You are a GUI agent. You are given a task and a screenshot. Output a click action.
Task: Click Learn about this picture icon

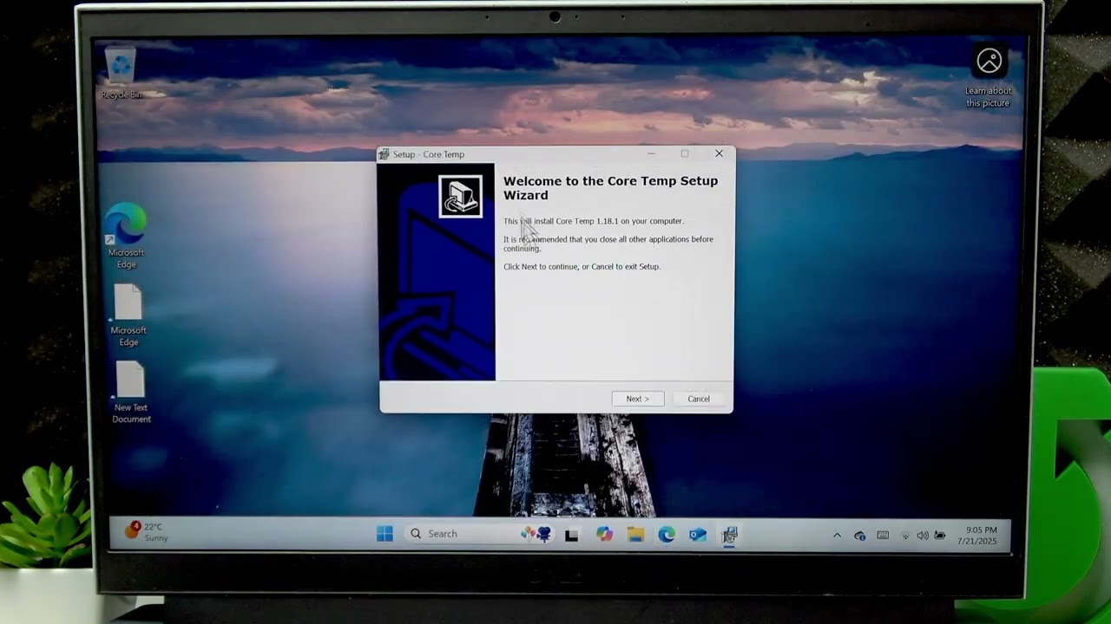click(989, 76)
